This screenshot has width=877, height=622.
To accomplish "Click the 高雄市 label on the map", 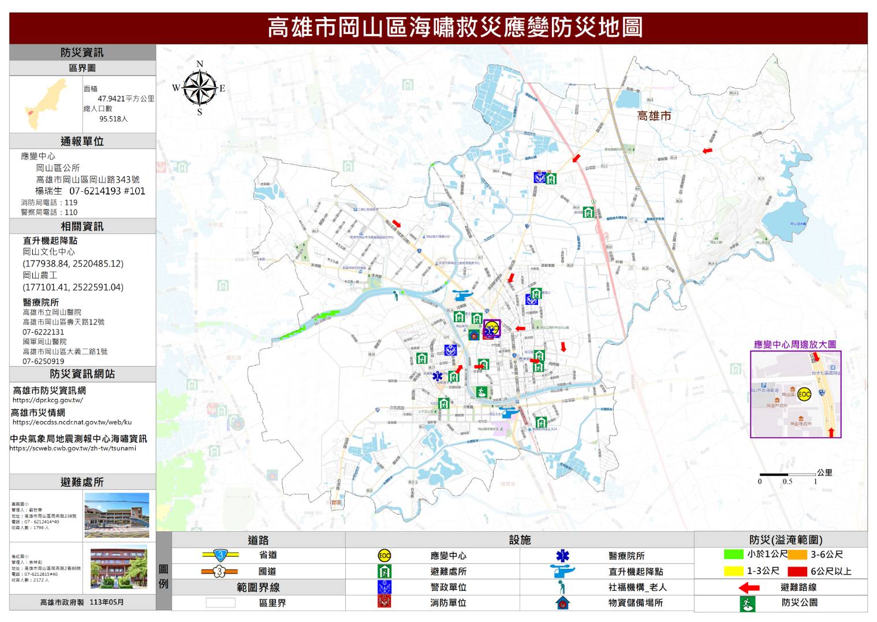I will [654, 116].
